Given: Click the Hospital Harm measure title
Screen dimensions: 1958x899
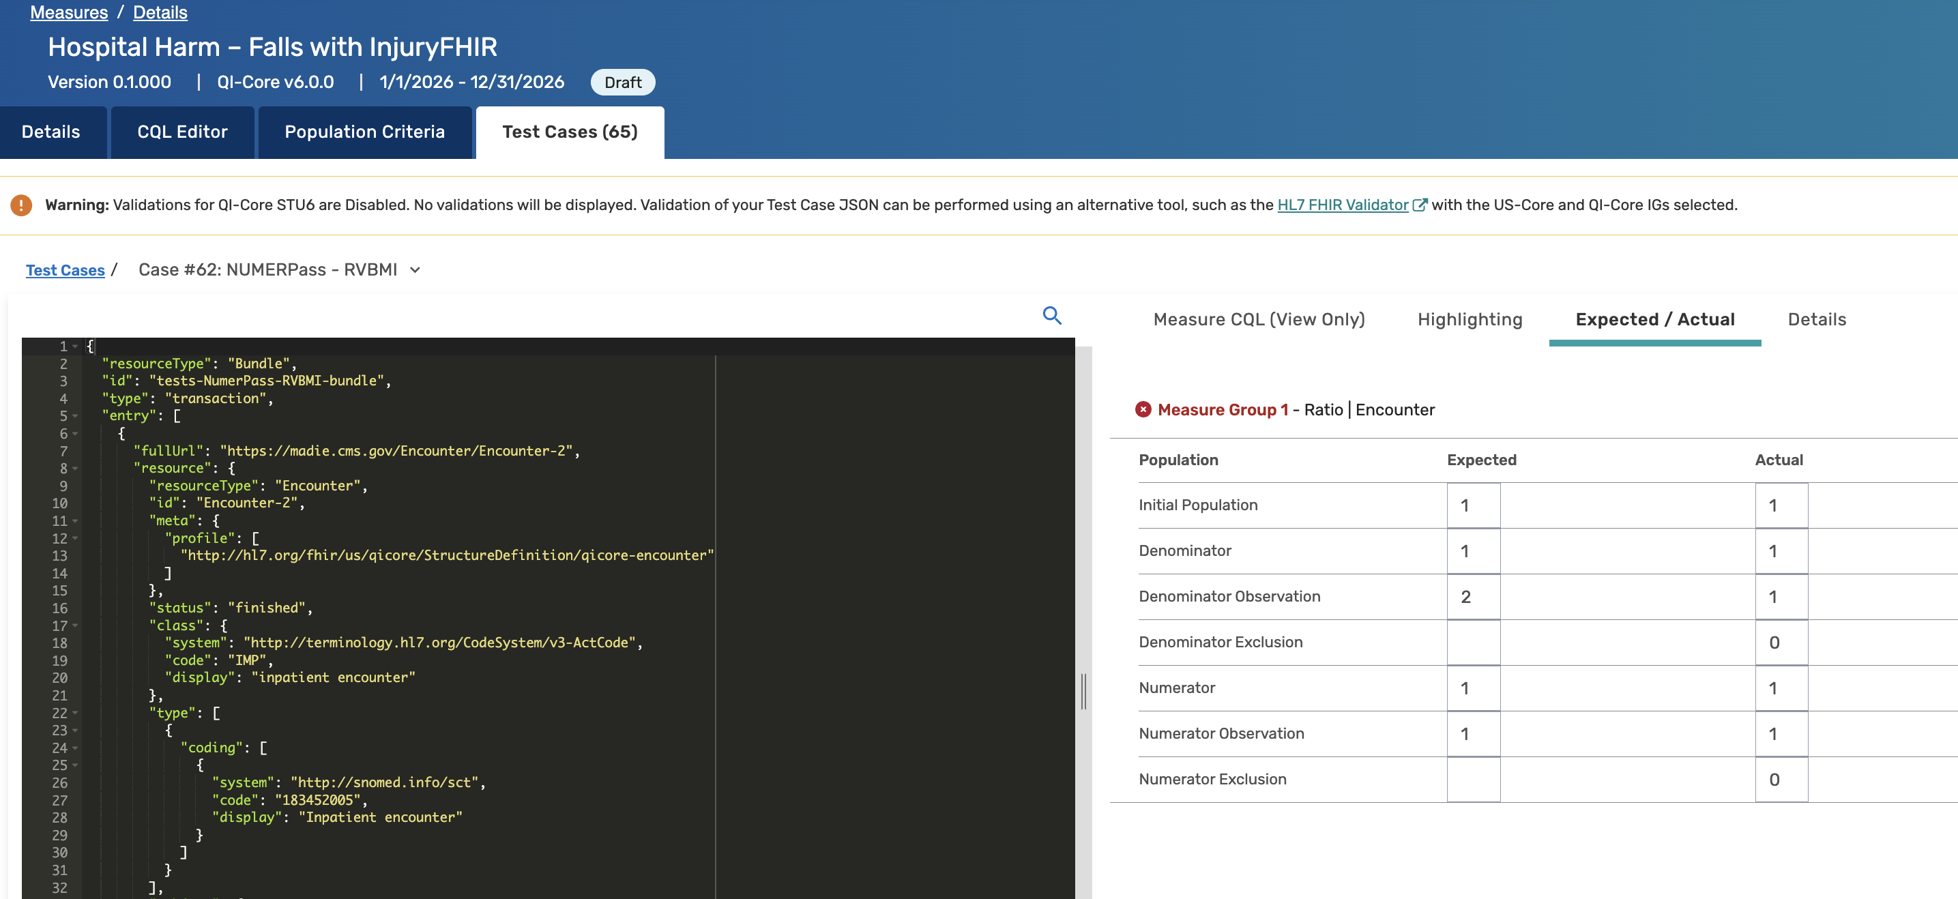Looking at the screenshot, I should (x=272, y=47).
